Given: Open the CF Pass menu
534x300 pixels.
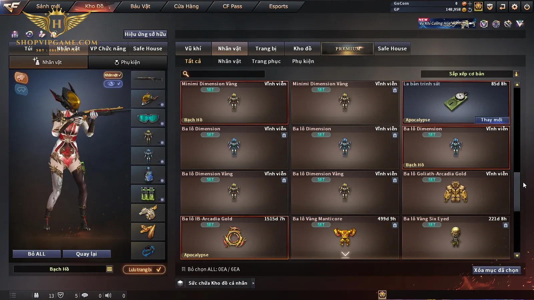Looking at the screenshot, I should pos(233,6).
